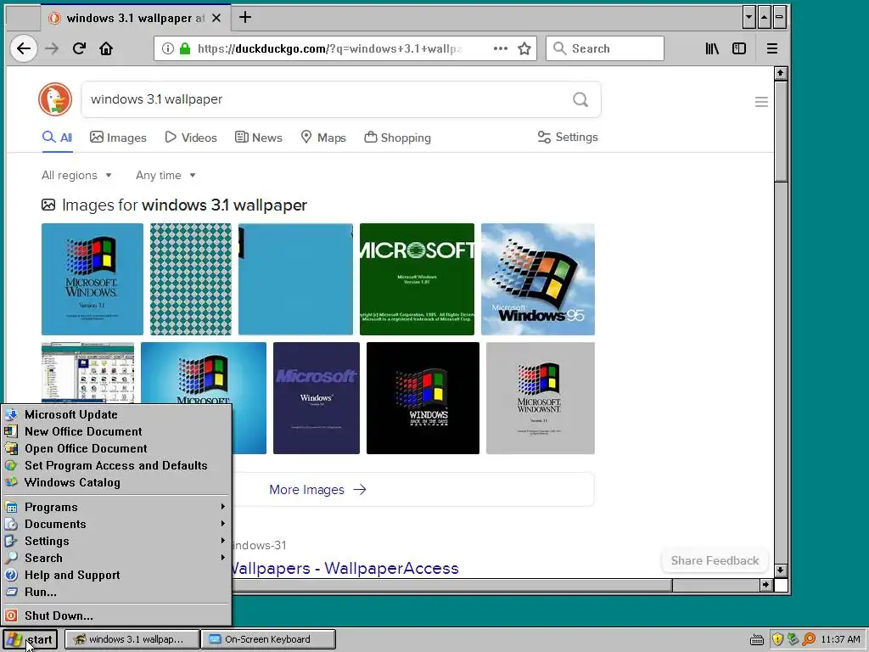Select the Firefox windows 3.1 wallpap taskbar button
869x652 pixels.
[x=132, y=639]
